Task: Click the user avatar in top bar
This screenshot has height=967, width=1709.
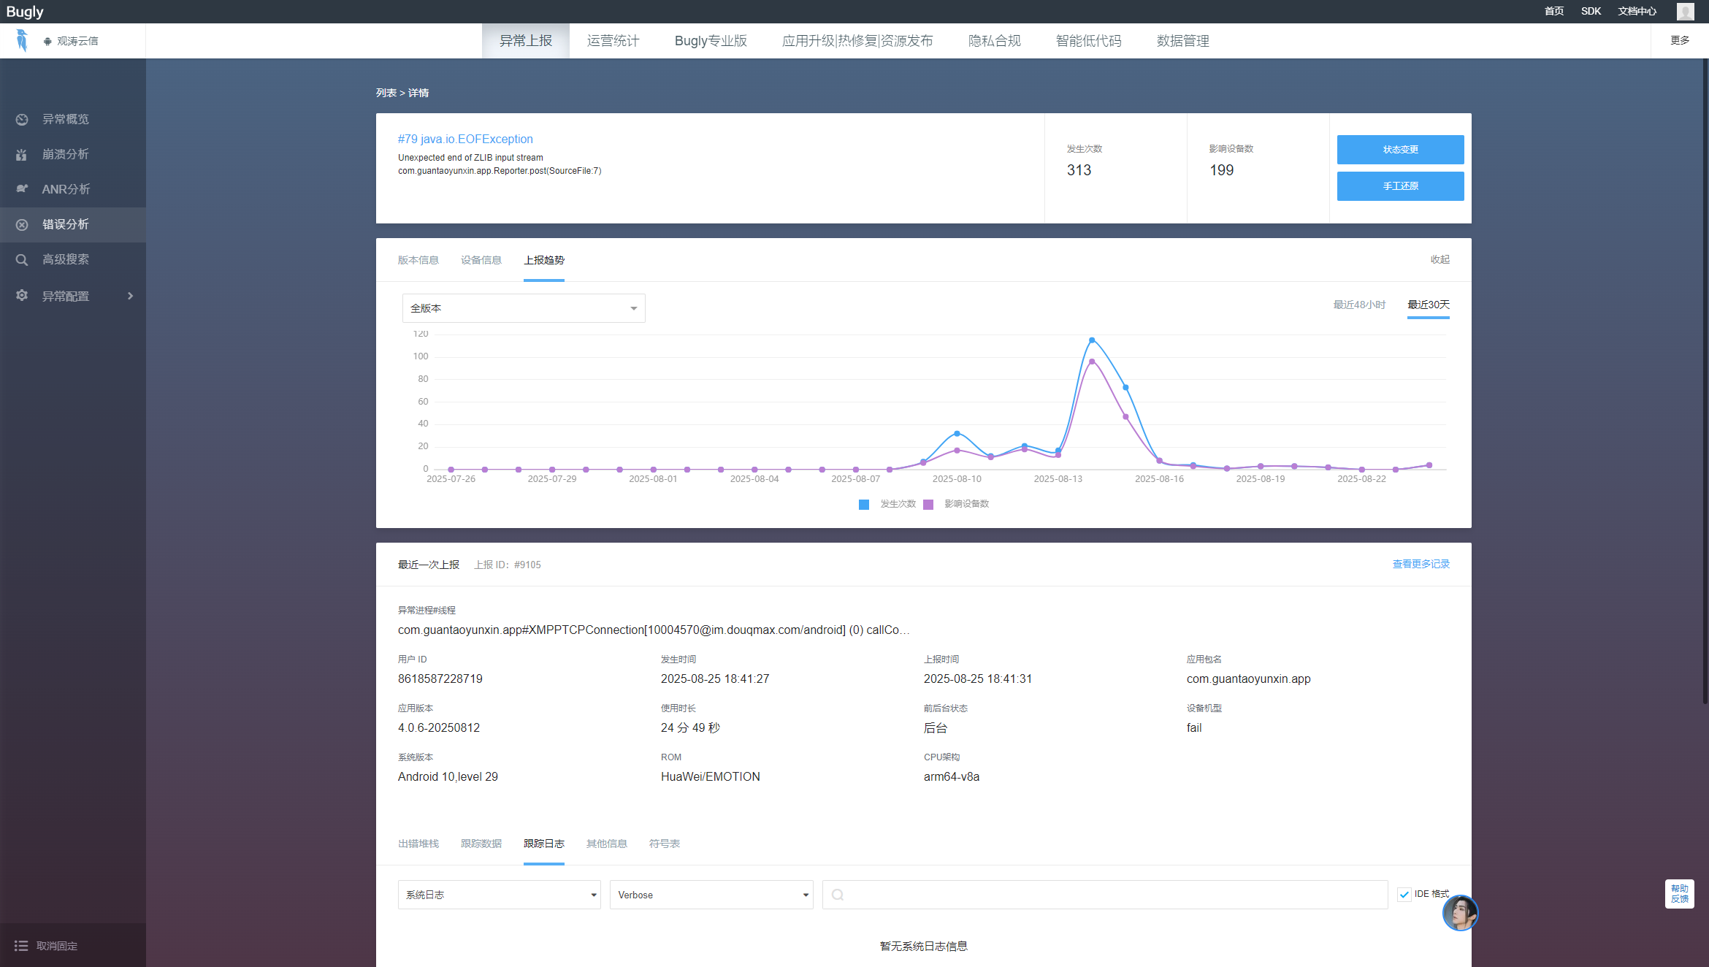Action: [x=1685, y=12]
